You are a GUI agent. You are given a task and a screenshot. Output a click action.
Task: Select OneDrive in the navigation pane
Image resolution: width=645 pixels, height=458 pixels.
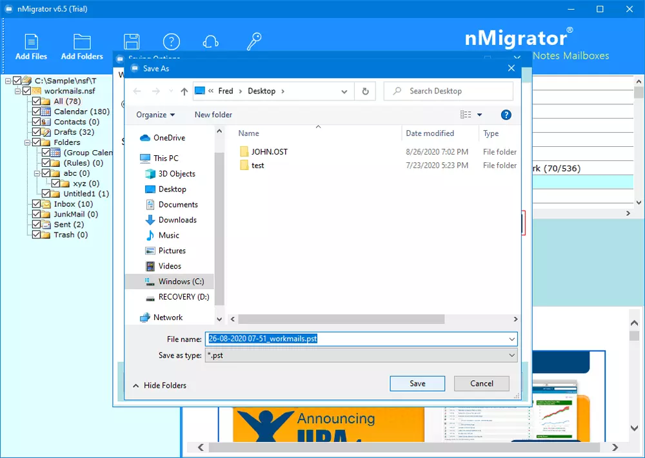163,138
